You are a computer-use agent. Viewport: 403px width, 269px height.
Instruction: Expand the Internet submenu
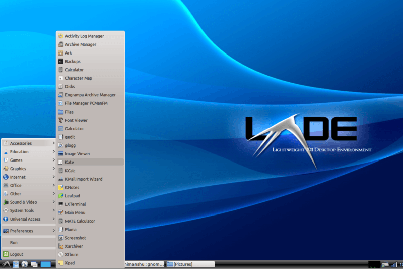tap(29, 177)
